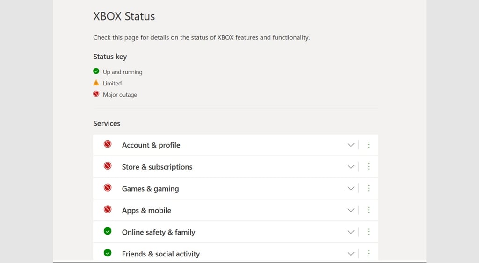Click green check icon for Friends & social activity
Viewport: 479px width, 263px height.
pos(108,253)
